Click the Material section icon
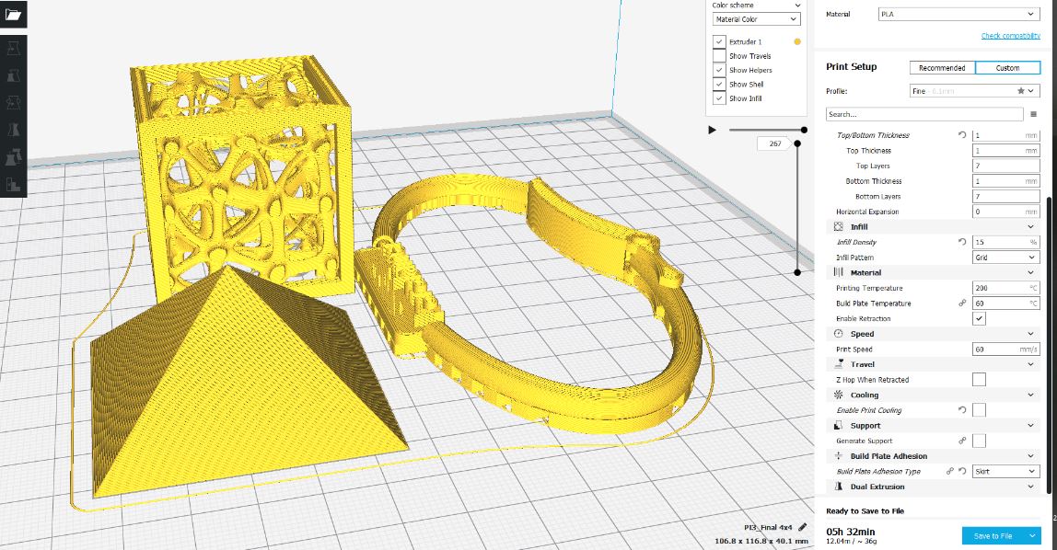This screenshot has height=550, width=1057. pos(839,272)
